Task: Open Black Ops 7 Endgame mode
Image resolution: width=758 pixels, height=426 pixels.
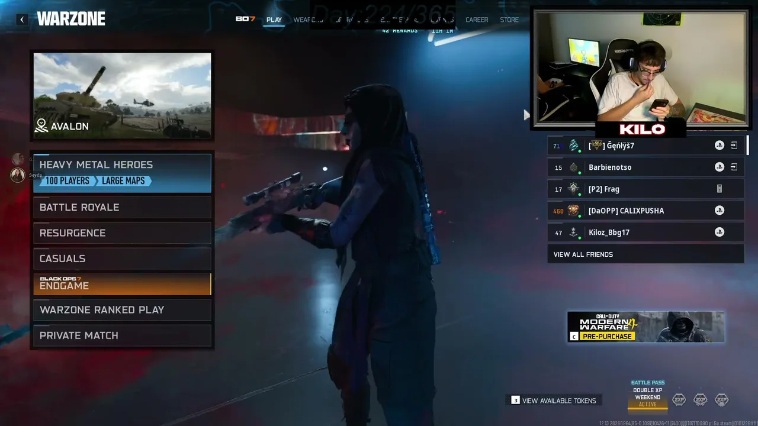Action: 122,284
